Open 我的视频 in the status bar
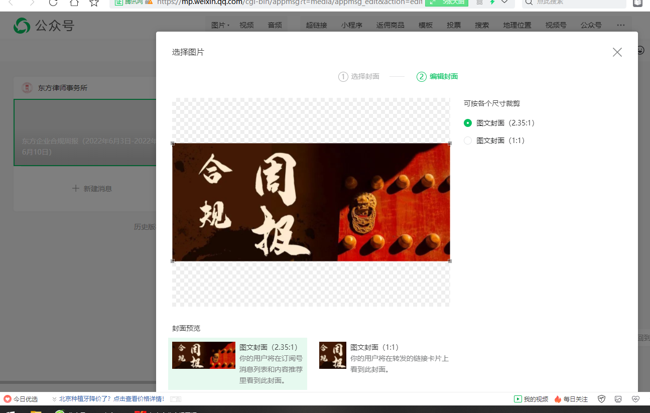 536,399
